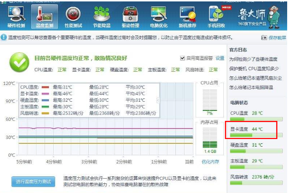Collapse the chart legend using its small arrow
291x193 pixels.
click(x=158, y=100)
